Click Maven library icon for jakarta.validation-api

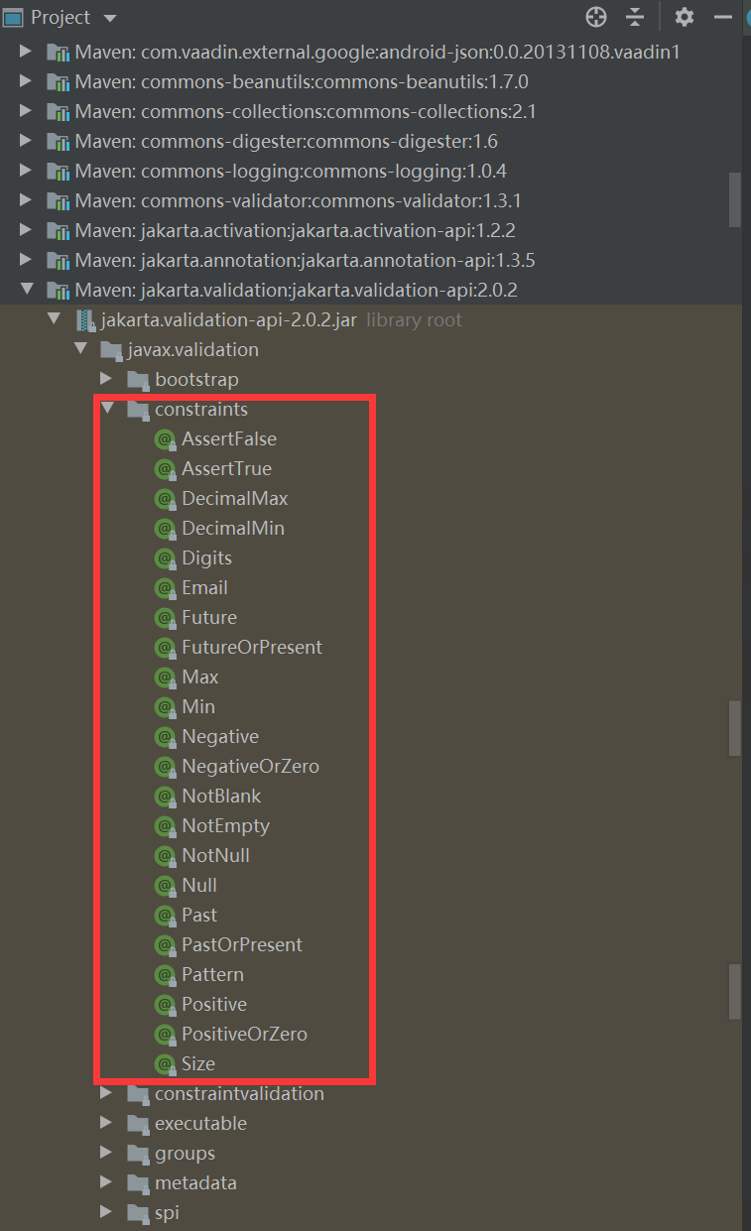[59, 290]
